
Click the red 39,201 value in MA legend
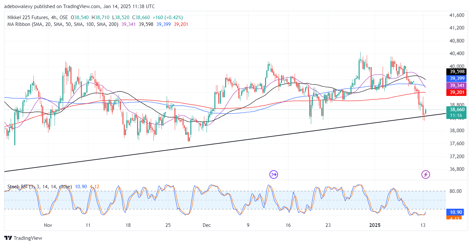tap(181, 24)
